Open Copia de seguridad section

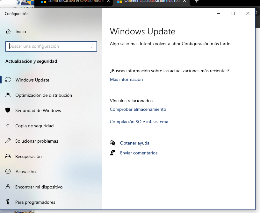[34, 126]
